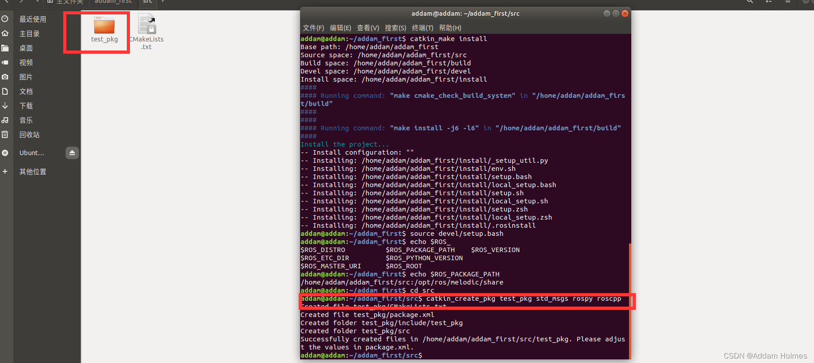Click the 'Devel space' line in terminal
Screen dimensions: 814x363
tap(386, 71)
